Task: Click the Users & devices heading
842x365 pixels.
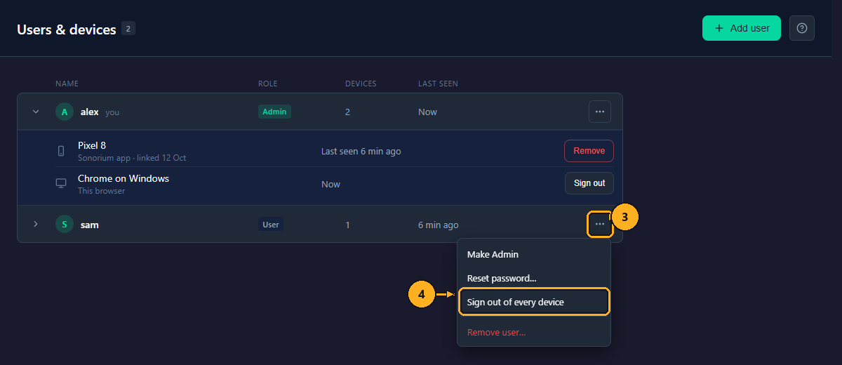Action: (67, 29)
